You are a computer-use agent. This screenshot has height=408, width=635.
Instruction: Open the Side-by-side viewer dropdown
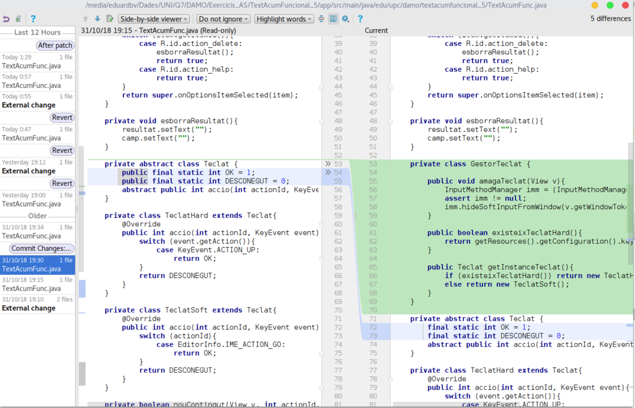click(x=154, y=19)
